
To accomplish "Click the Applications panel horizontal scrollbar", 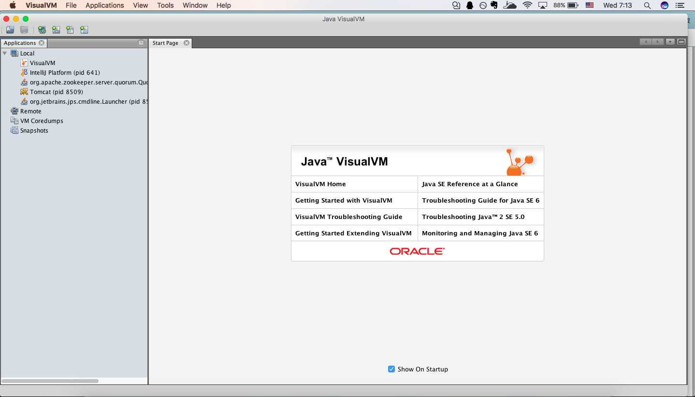I will 50,381.
